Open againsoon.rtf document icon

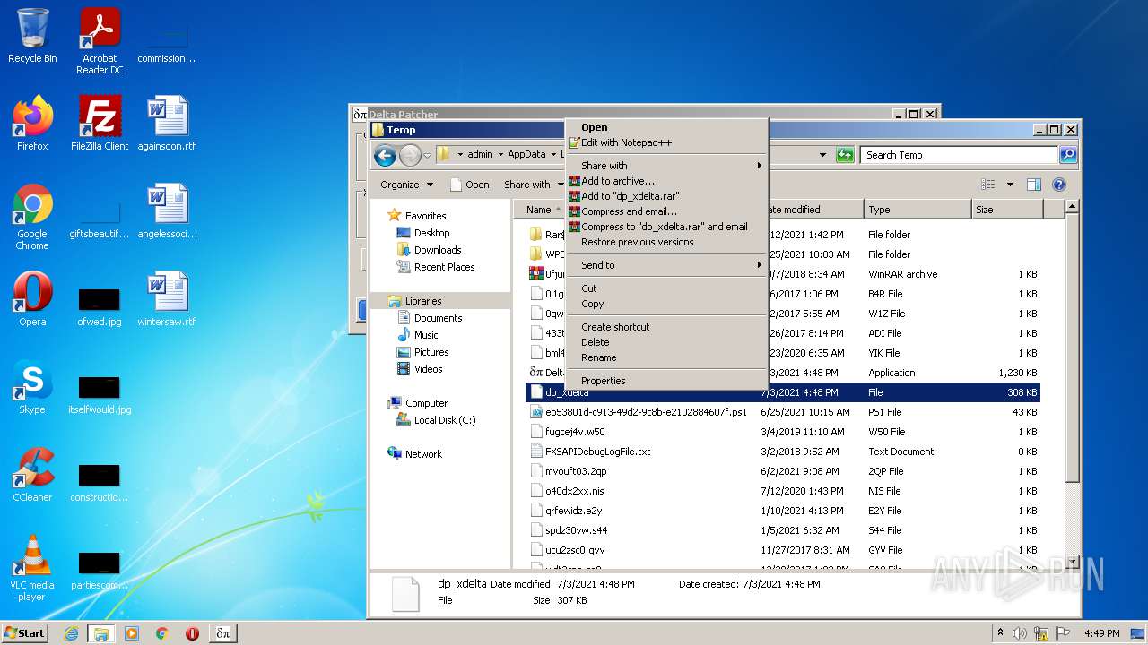coord(167,124)
